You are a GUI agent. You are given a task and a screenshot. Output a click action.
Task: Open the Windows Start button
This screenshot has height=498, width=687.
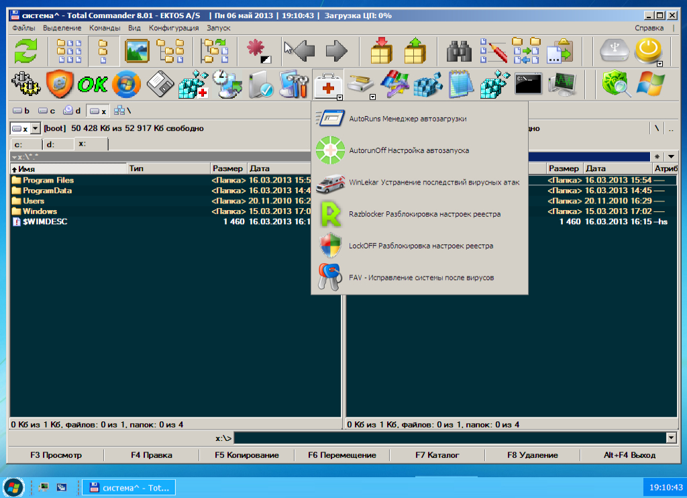click(x=13, y=487)
